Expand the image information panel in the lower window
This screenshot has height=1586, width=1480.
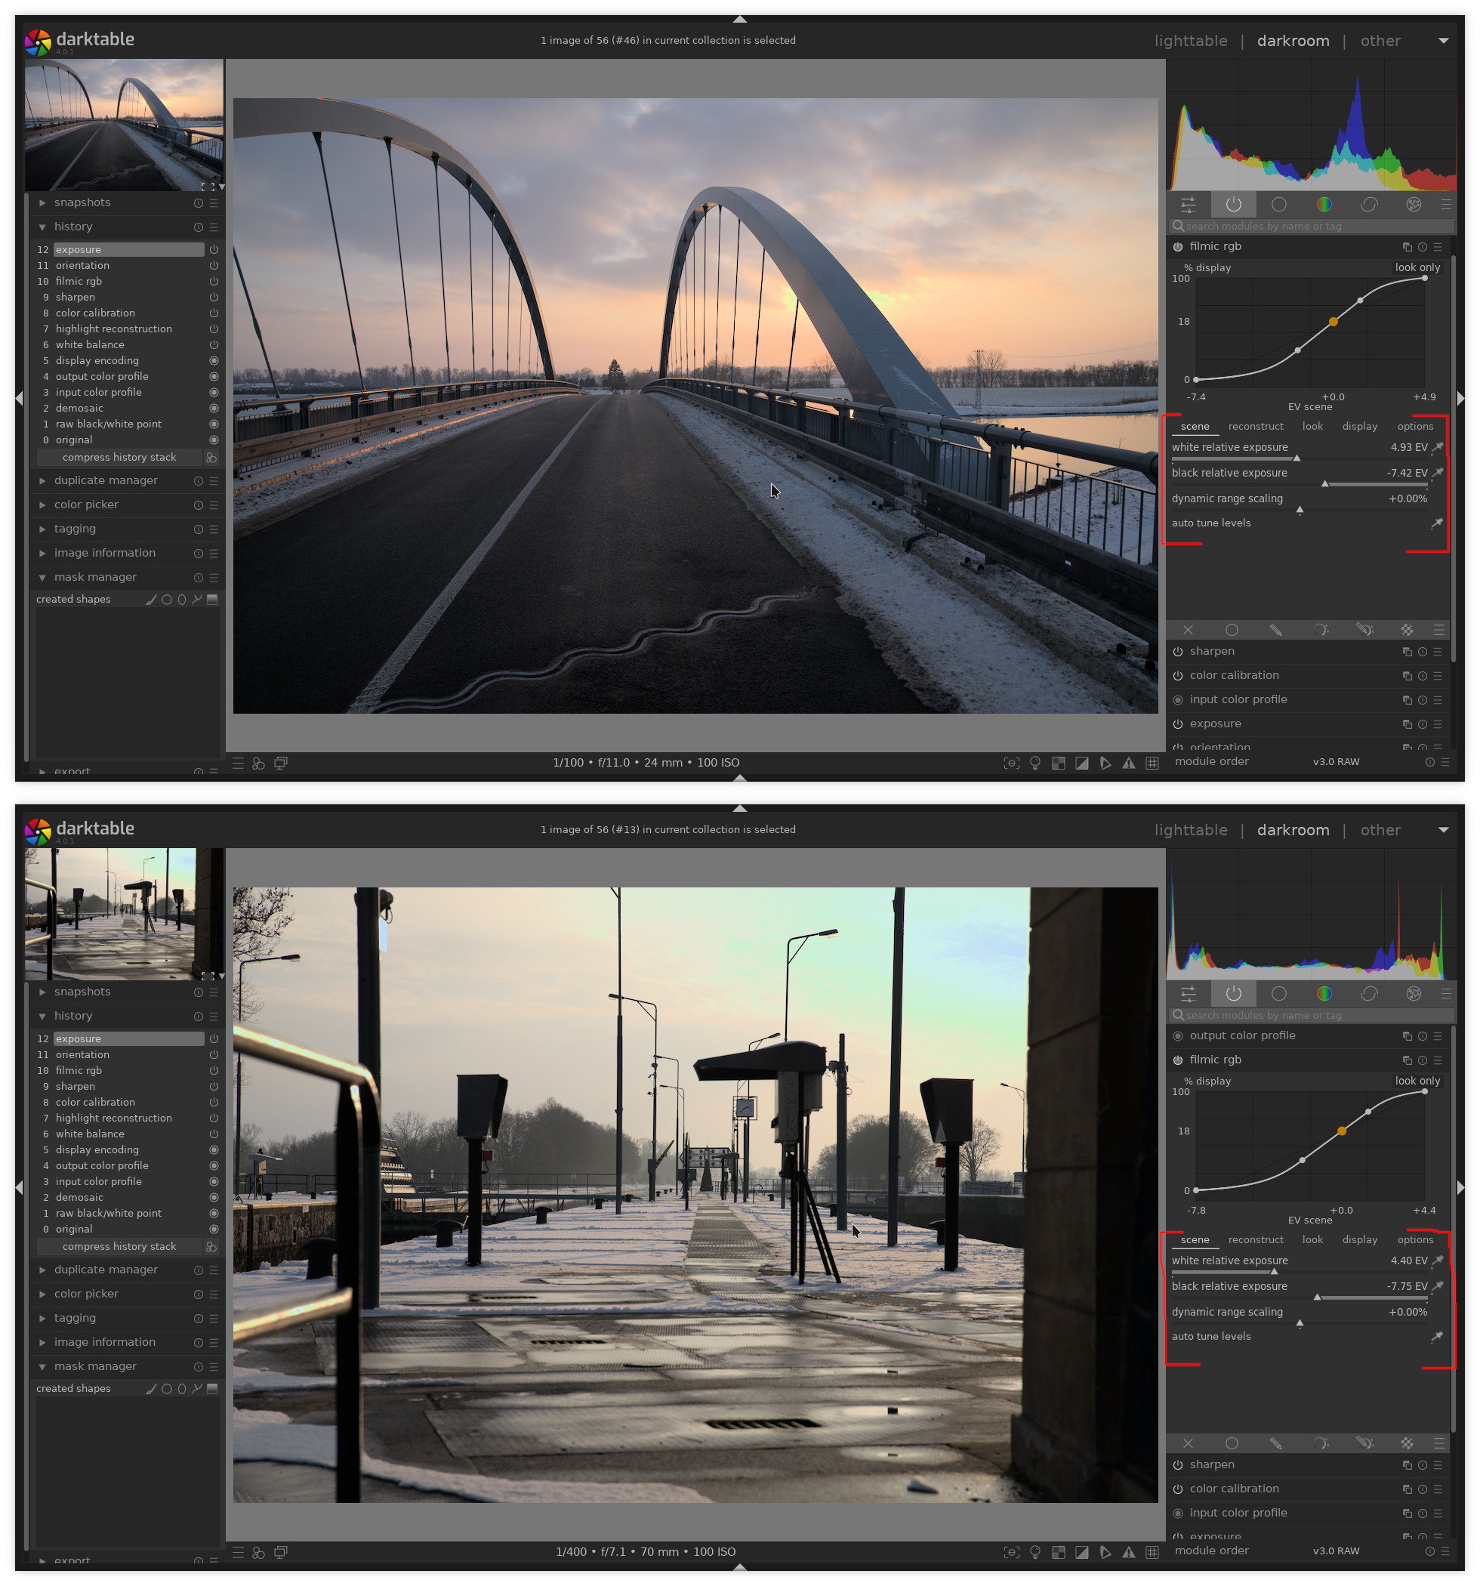pos(104,1342)
